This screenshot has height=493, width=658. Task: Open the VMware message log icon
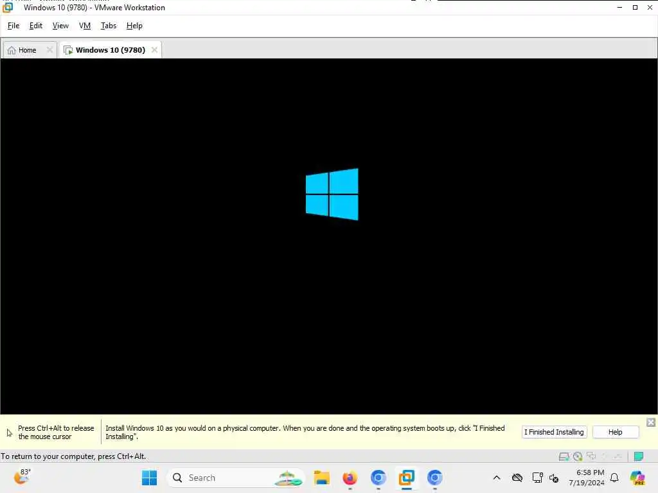[x=639, y=456]
